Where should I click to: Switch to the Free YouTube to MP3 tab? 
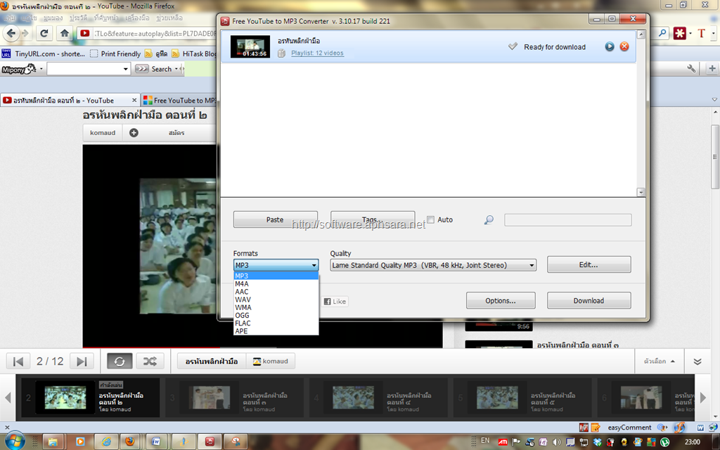click(x=179, y=100)
